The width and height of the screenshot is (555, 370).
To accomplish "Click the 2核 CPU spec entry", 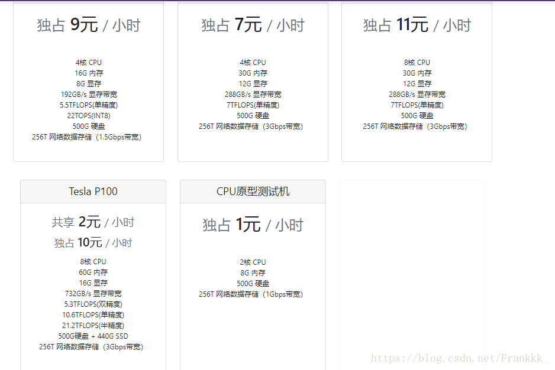I will pyautogui.click(x=251, y=262).
